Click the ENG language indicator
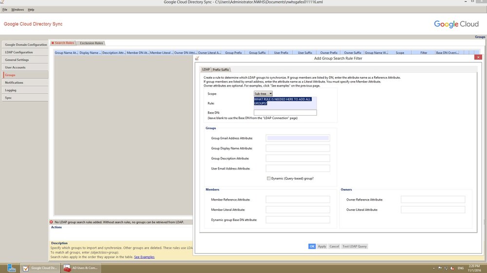 (x=461, y=268)
